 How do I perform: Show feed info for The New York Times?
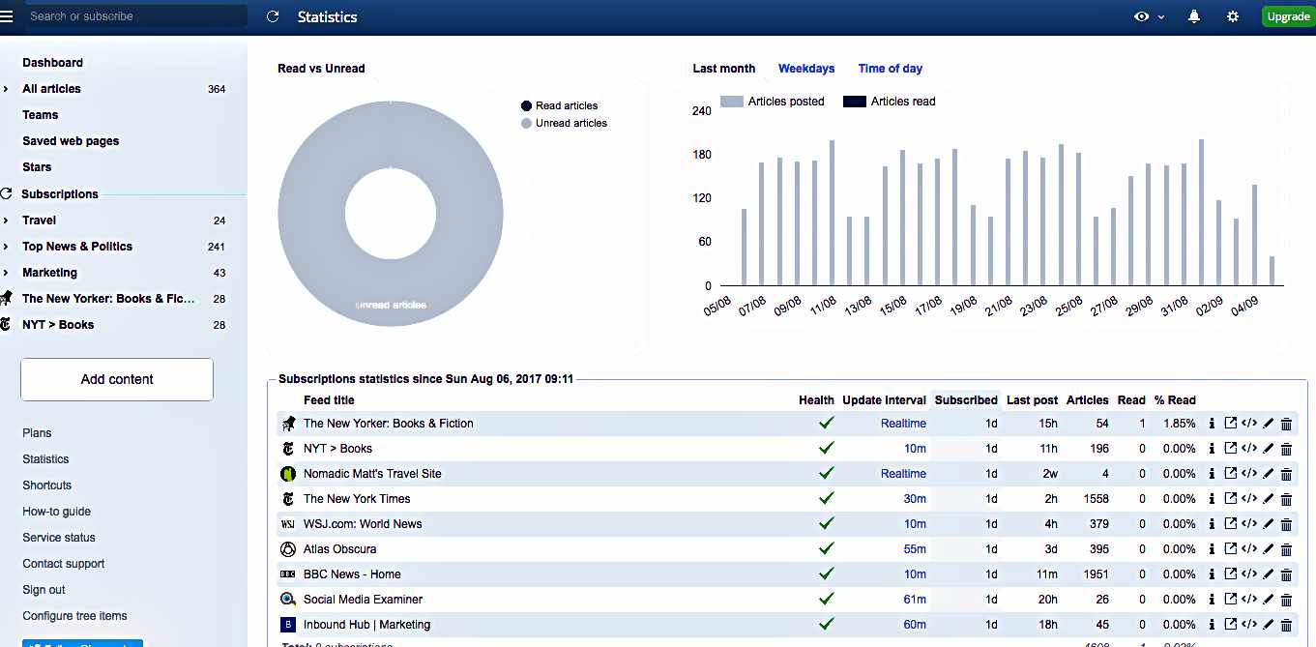pos(1212,499)
